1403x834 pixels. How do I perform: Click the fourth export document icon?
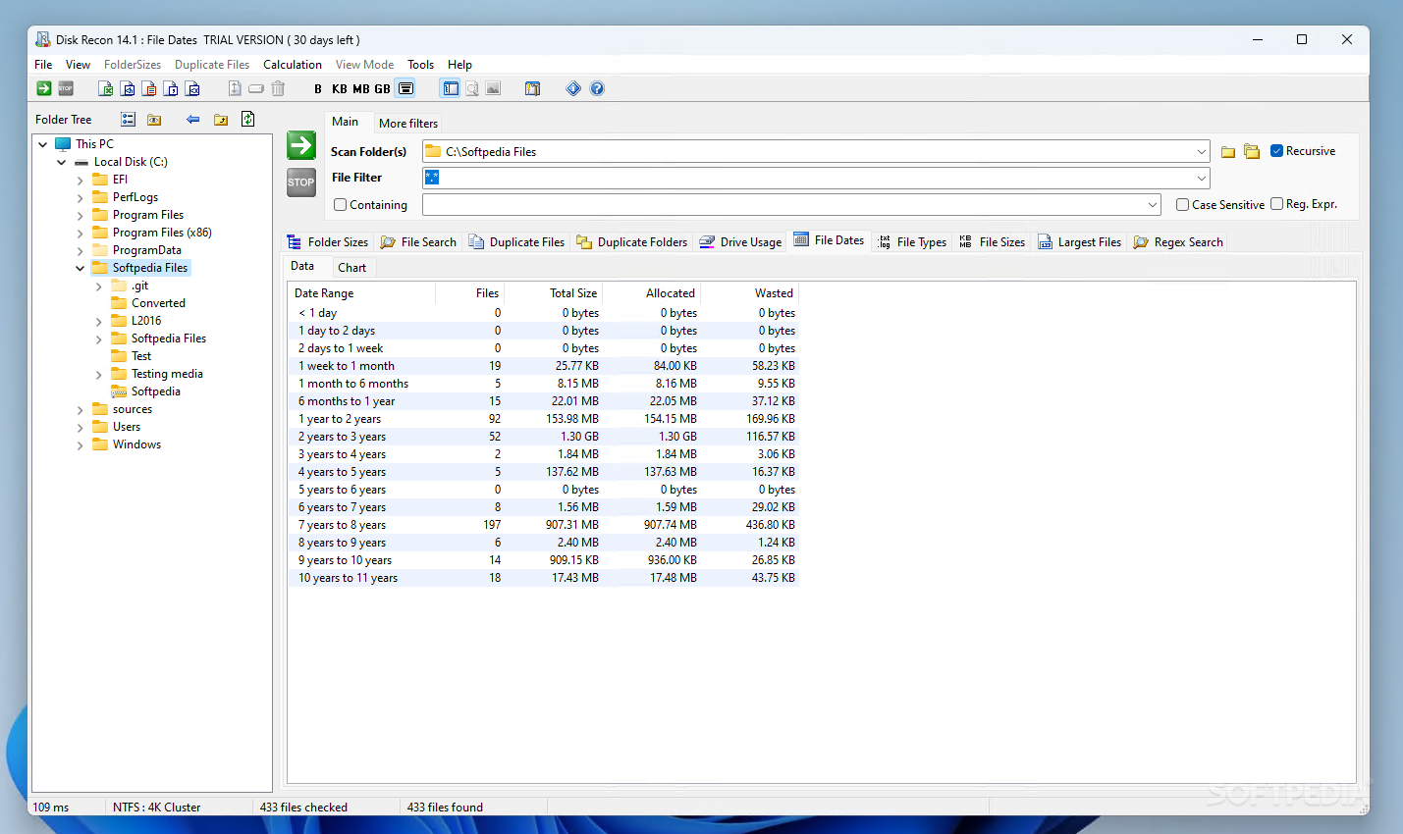[x=171, y=88]
